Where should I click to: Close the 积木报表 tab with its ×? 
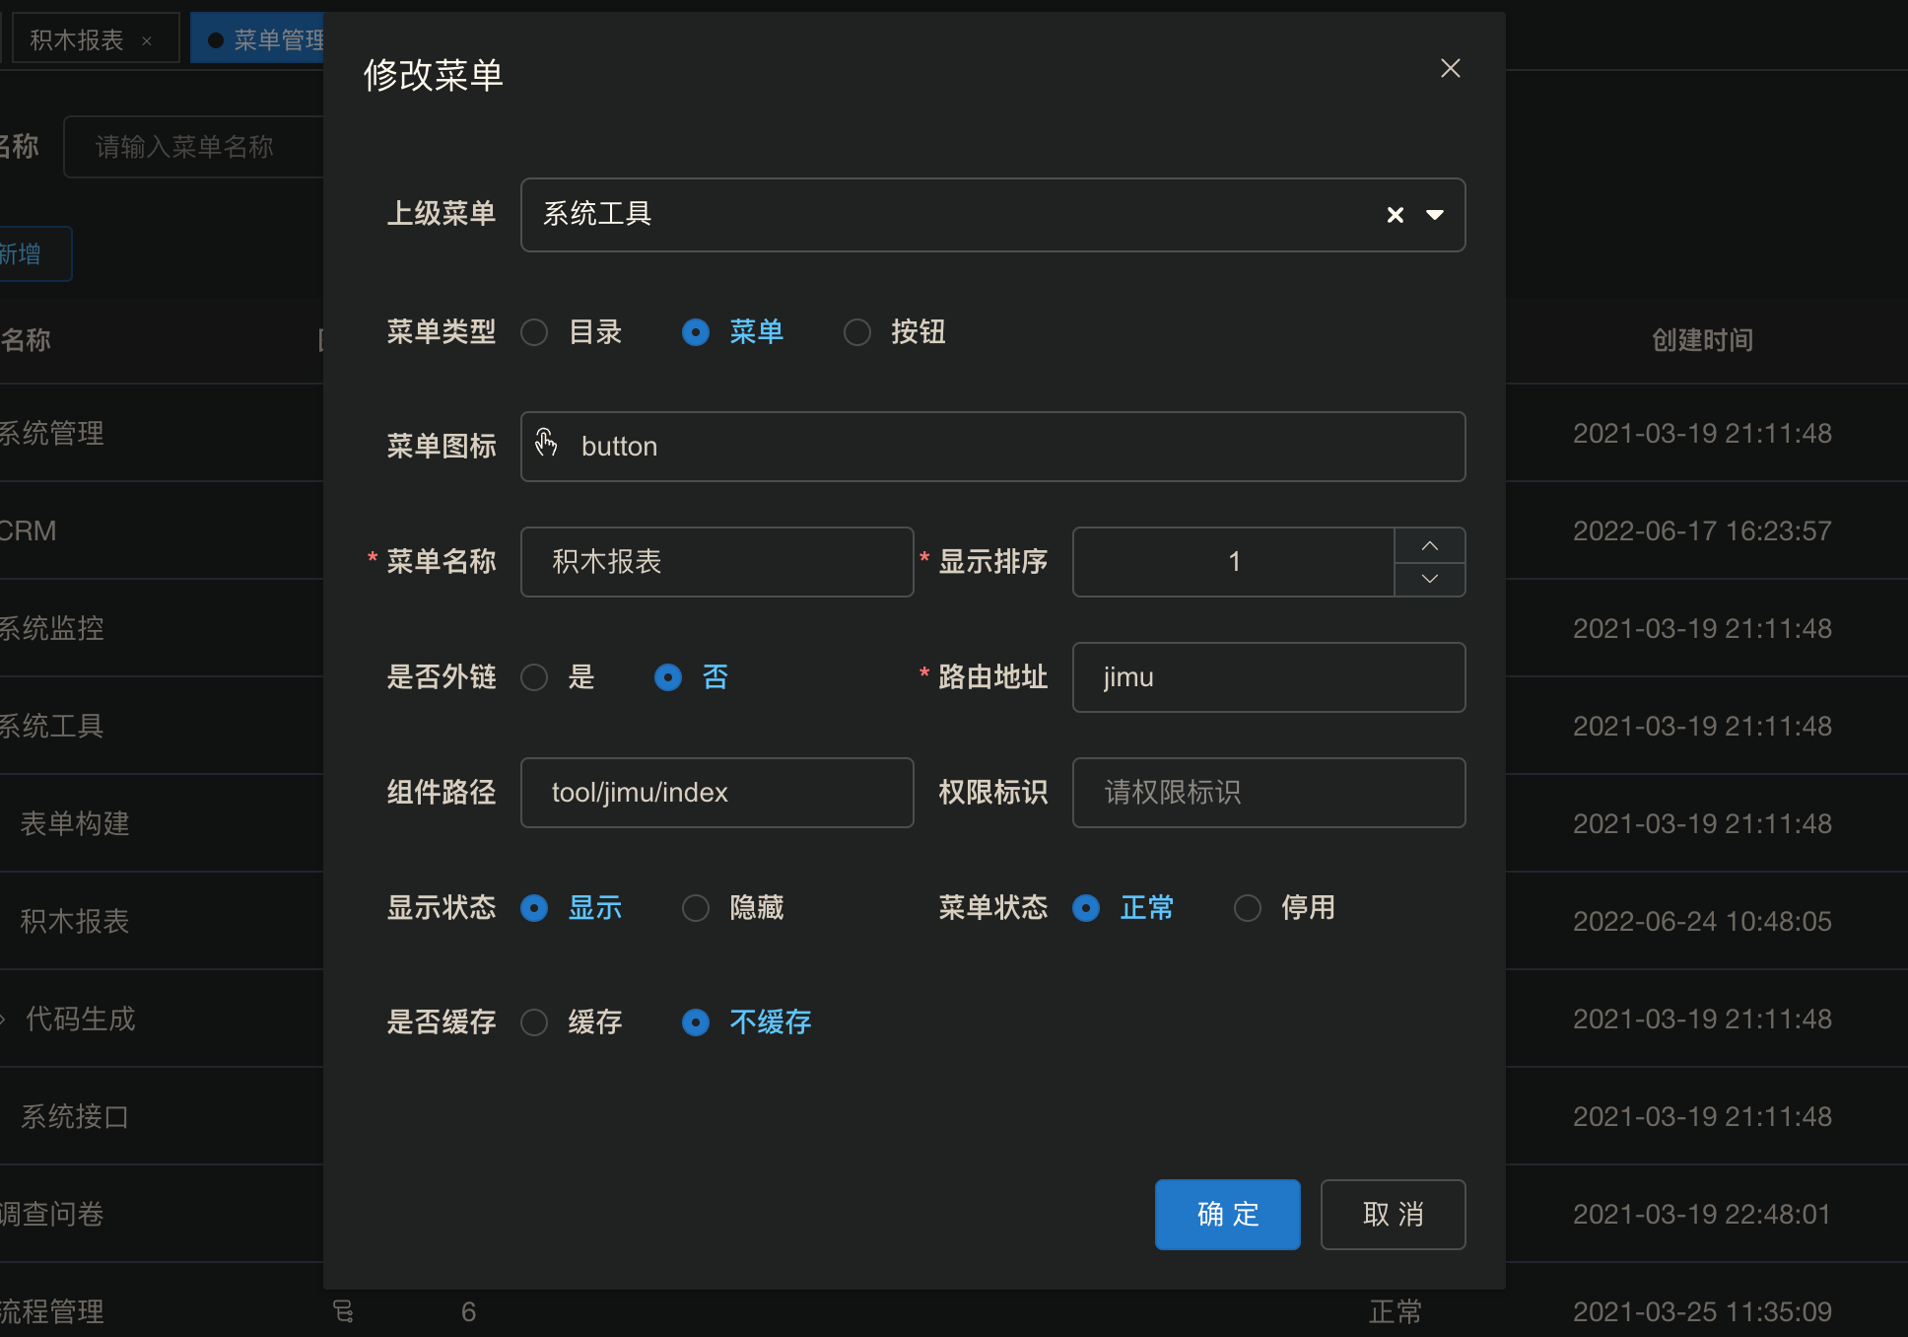(147, 40)
